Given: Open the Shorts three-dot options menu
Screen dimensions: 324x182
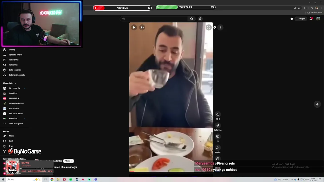Looking at the screenshot, I should [220, 28].
